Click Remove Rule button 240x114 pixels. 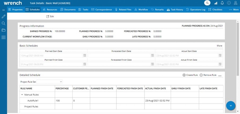208,75
